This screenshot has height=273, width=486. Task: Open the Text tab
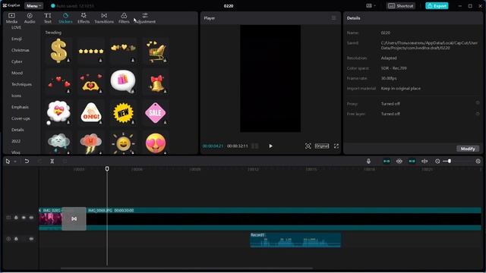(47, 18)
